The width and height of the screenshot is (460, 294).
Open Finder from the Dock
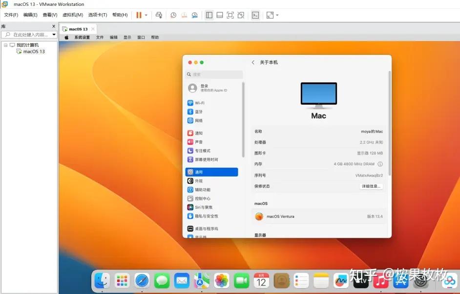(102, 281)
